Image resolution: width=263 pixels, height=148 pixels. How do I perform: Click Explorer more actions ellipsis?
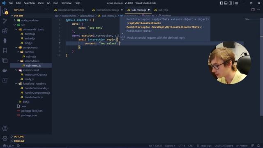pyautogui.click(x=47, y=10)
